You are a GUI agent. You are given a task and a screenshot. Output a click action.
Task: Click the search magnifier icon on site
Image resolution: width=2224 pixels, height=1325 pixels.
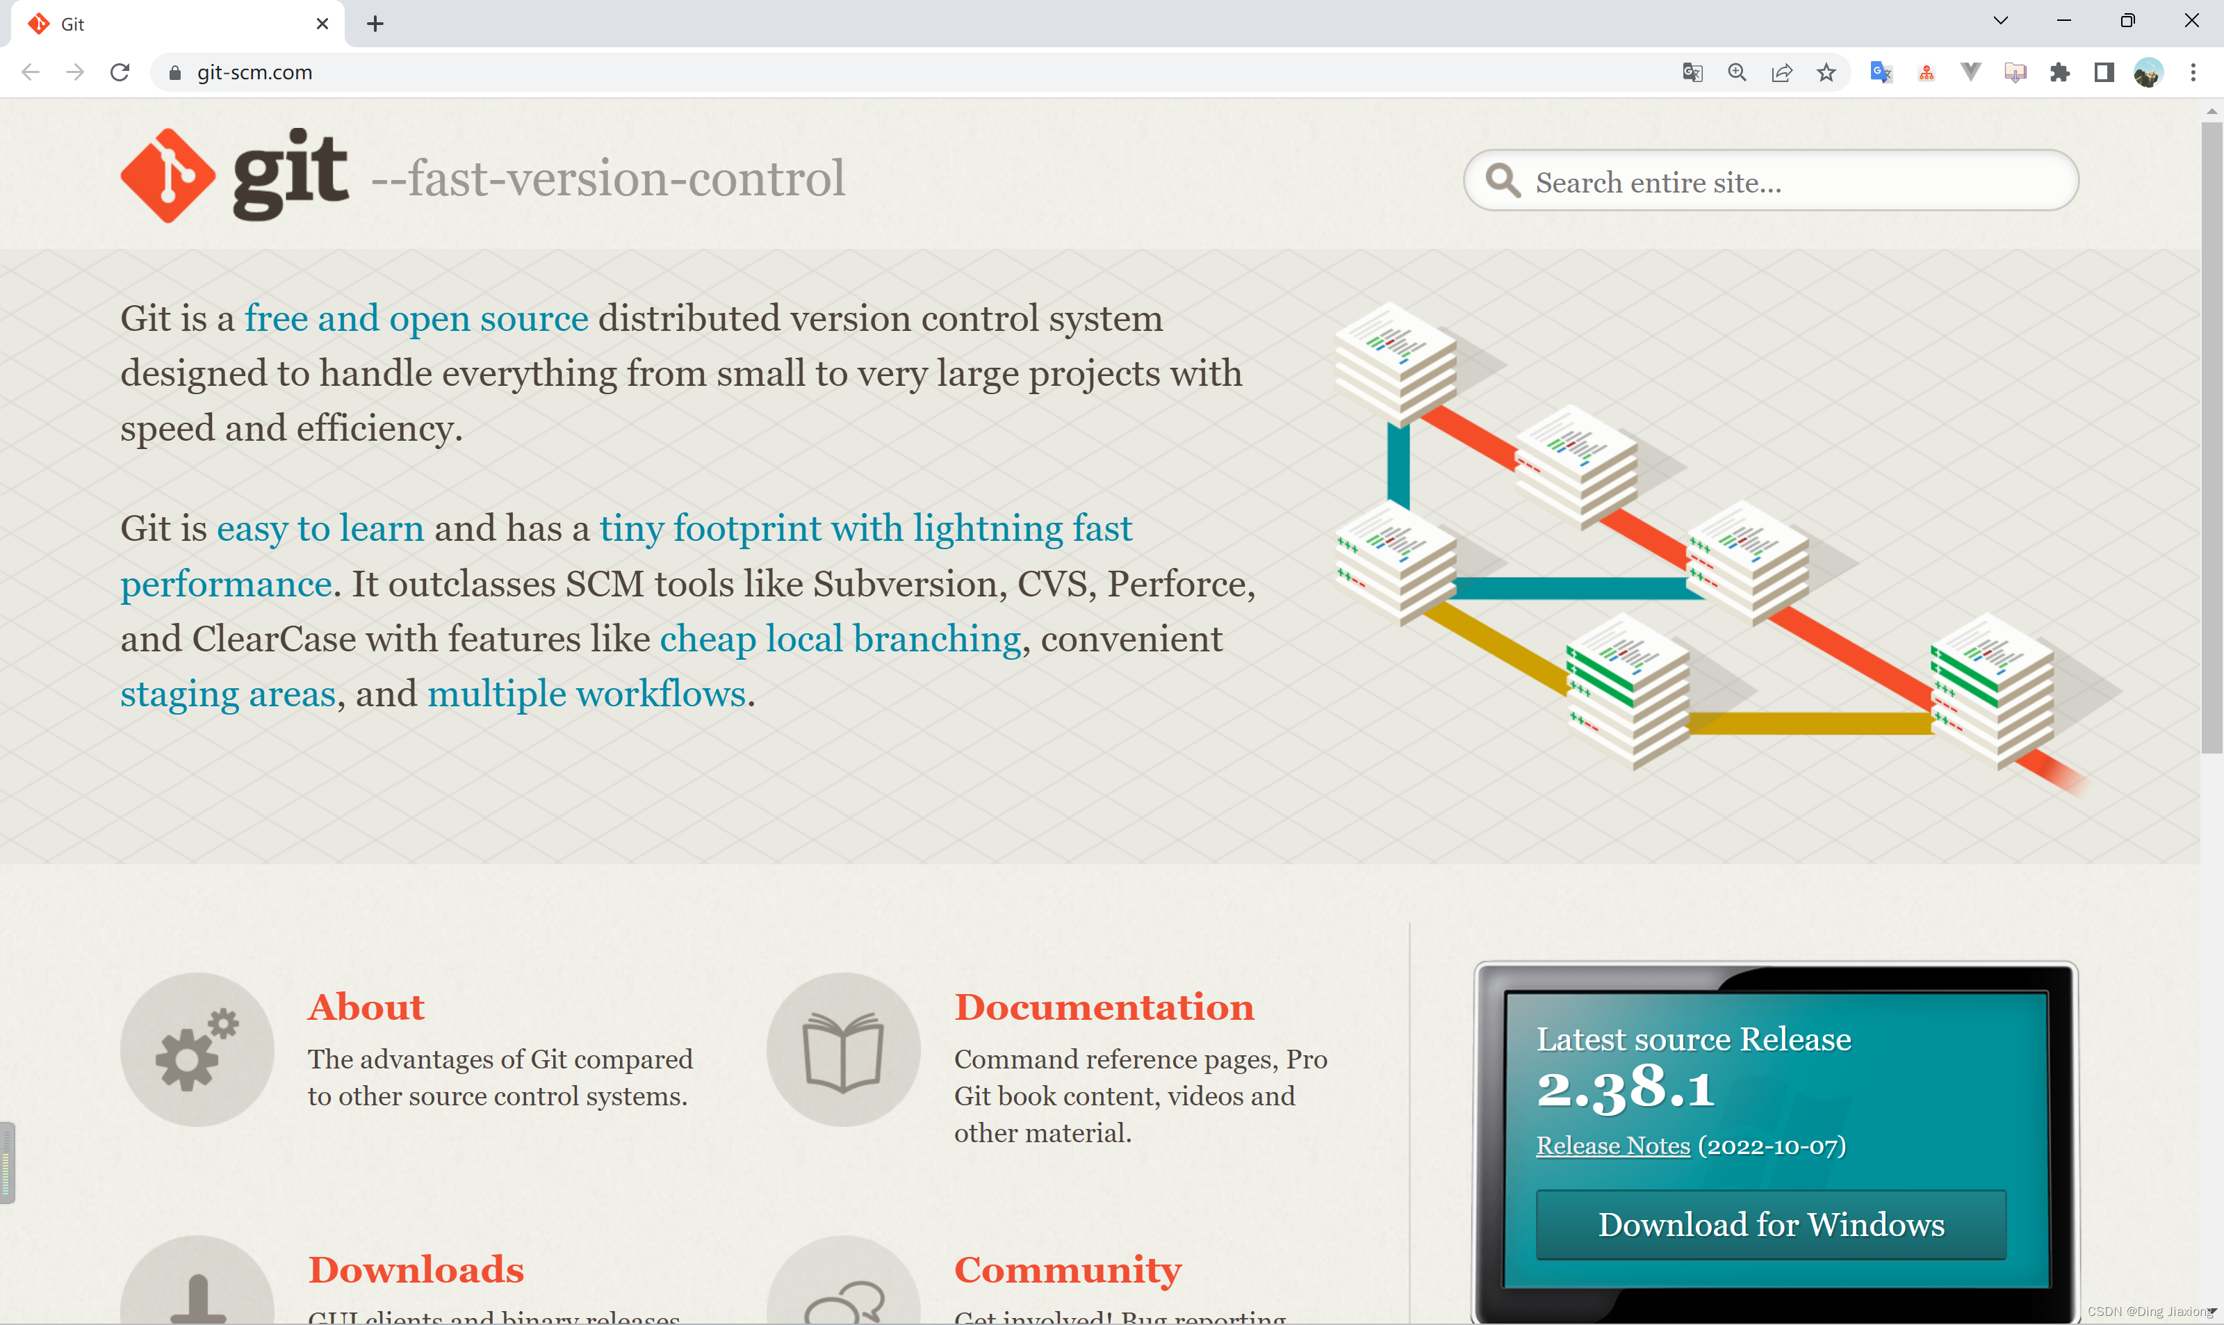tap(1503, 180)
